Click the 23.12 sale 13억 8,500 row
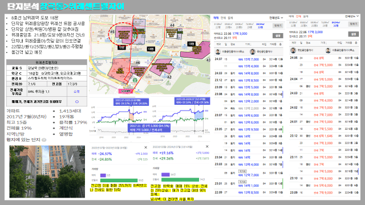This screenshot has height=205, width=365. (x=249, y=80)
